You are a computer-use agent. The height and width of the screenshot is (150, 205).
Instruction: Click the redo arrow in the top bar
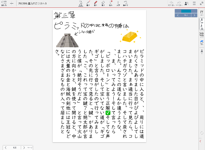point(179,3)
